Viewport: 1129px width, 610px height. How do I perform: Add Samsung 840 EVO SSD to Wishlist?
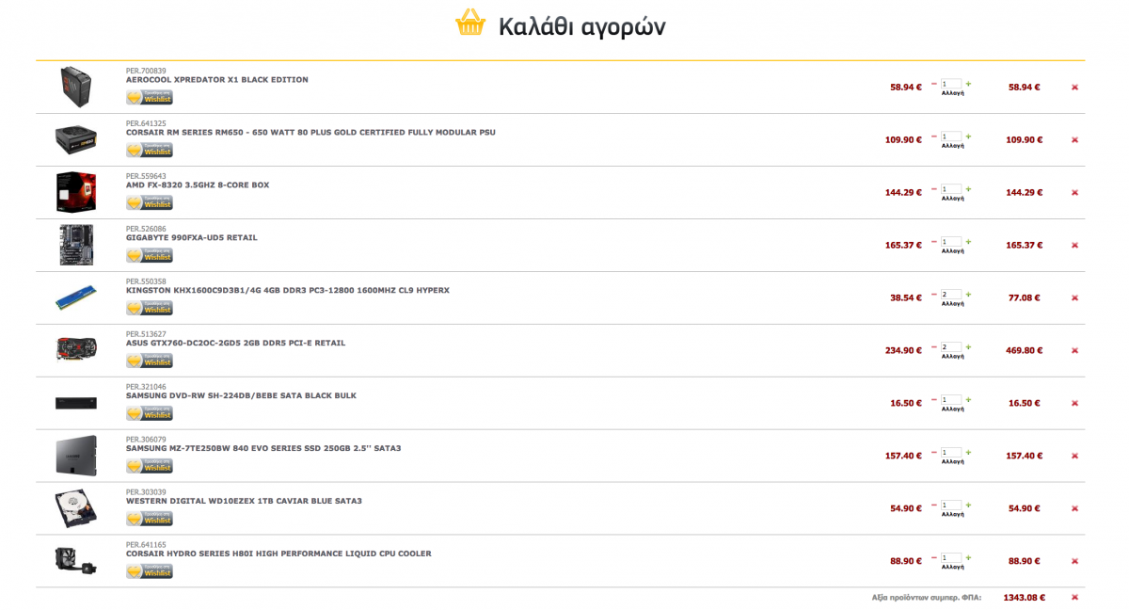click(x=150, y=467)
